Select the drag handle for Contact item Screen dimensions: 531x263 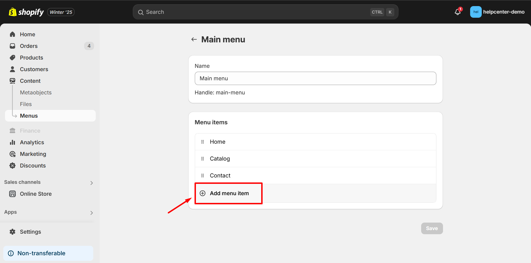[x=203, y=175]
